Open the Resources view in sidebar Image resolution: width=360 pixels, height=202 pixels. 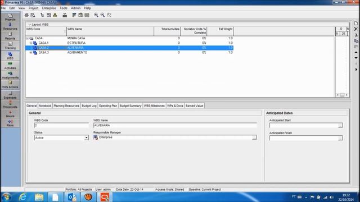[10, 26]
